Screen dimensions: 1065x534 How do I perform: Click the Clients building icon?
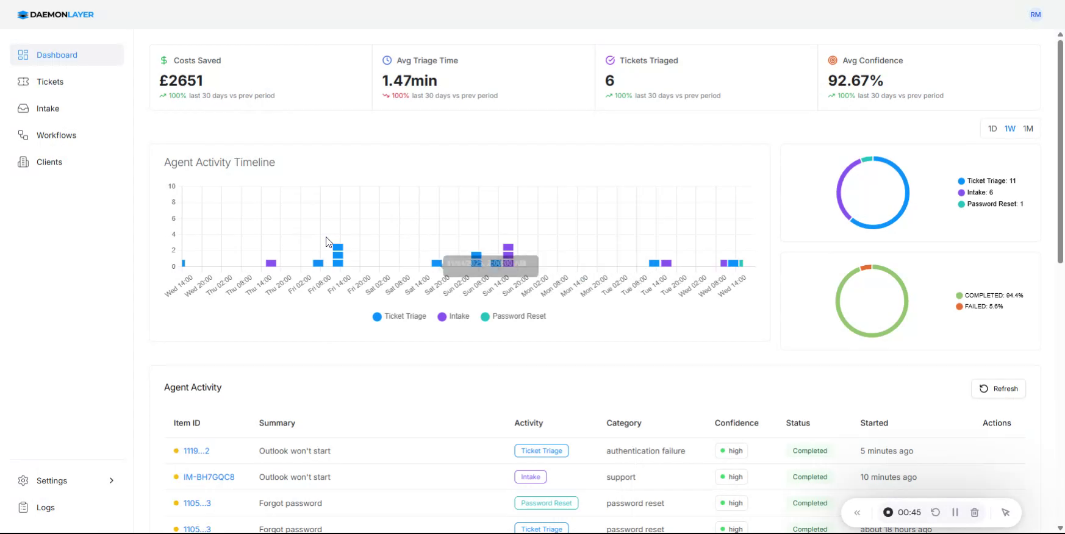23,162
